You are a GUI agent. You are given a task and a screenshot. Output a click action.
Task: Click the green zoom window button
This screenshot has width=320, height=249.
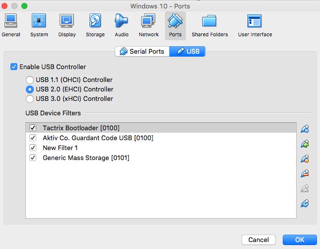coord(24,6)
